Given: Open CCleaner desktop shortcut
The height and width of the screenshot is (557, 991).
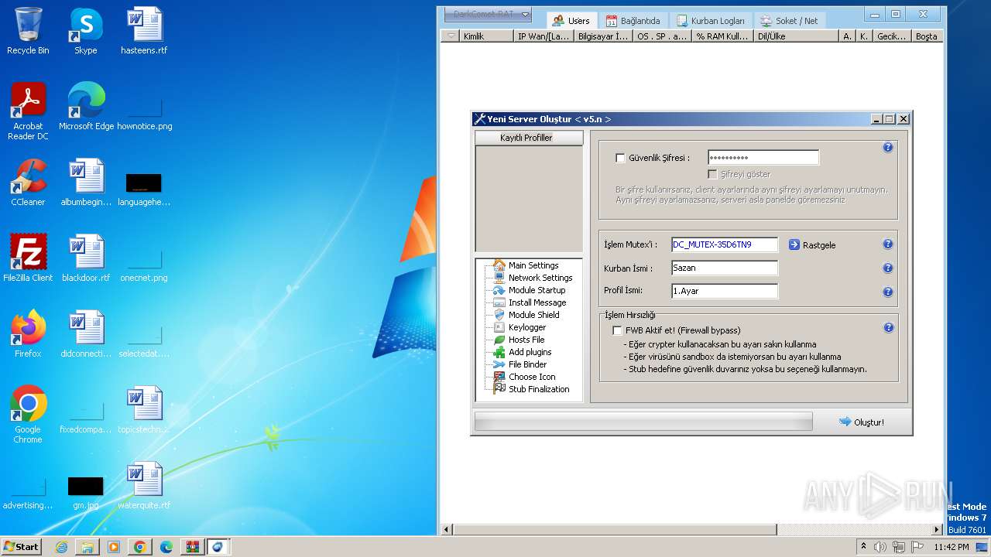Looking at the screenshot, I should tap(28, 183).
